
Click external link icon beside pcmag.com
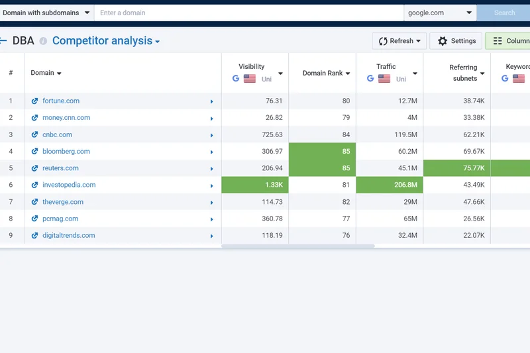[35, 219]
